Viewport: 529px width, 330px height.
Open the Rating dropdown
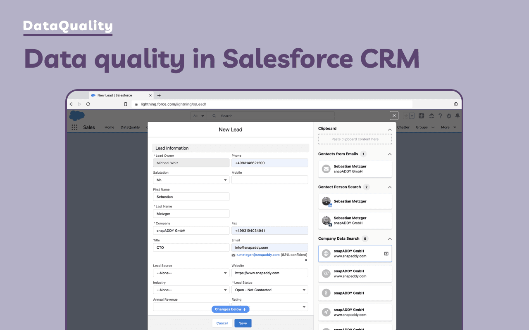click(270, 307)
